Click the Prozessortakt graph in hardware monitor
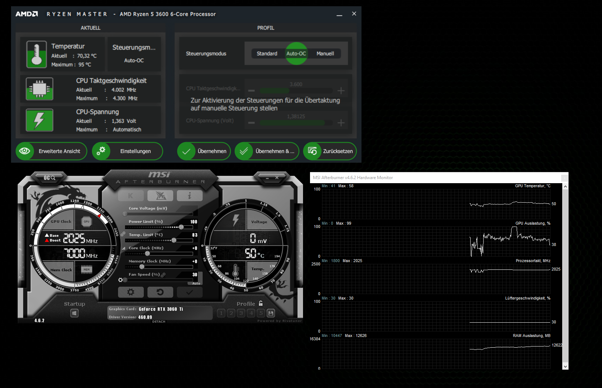The image size is (602, 388). pyautogui.click(x=436, y=279)
